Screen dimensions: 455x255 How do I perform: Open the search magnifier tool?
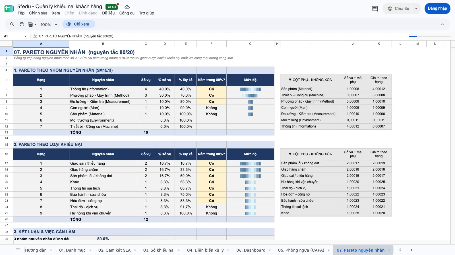pos(12,24)
